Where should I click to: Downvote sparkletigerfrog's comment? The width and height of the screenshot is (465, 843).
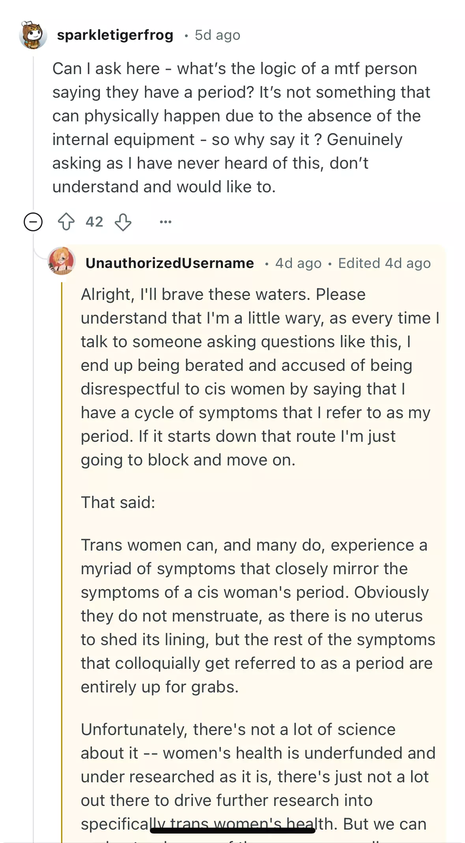coord(123,222)
